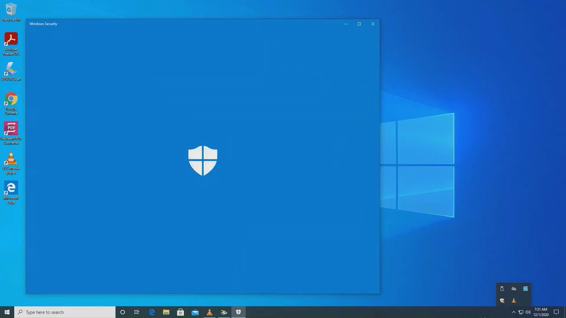The height and width of the screenshot is (318, 566).
Task: Click the taskbar search box
Action: pos(65,312)
